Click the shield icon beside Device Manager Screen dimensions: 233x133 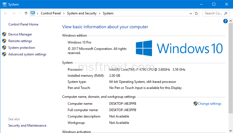4,34
